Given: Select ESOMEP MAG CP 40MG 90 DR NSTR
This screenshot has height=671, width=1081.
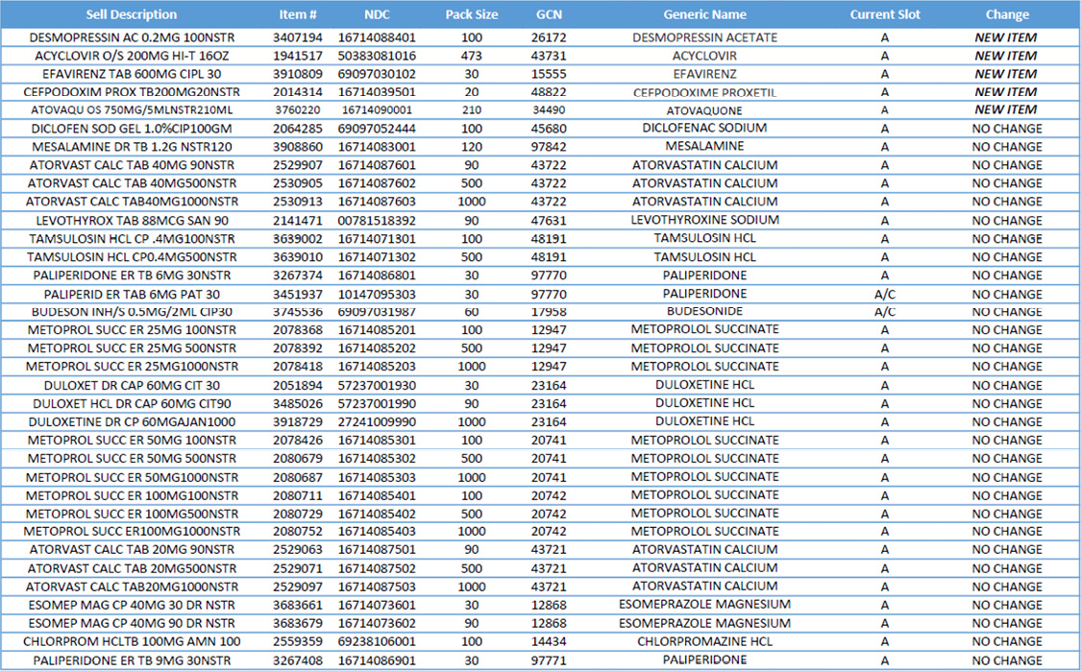Looking at the screenshot, I should point(131,623).
